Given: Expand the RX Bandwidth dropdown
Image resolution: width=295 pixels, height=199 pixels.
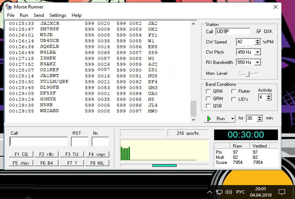Looking at the screenshot, I should (x=258, y=62).
